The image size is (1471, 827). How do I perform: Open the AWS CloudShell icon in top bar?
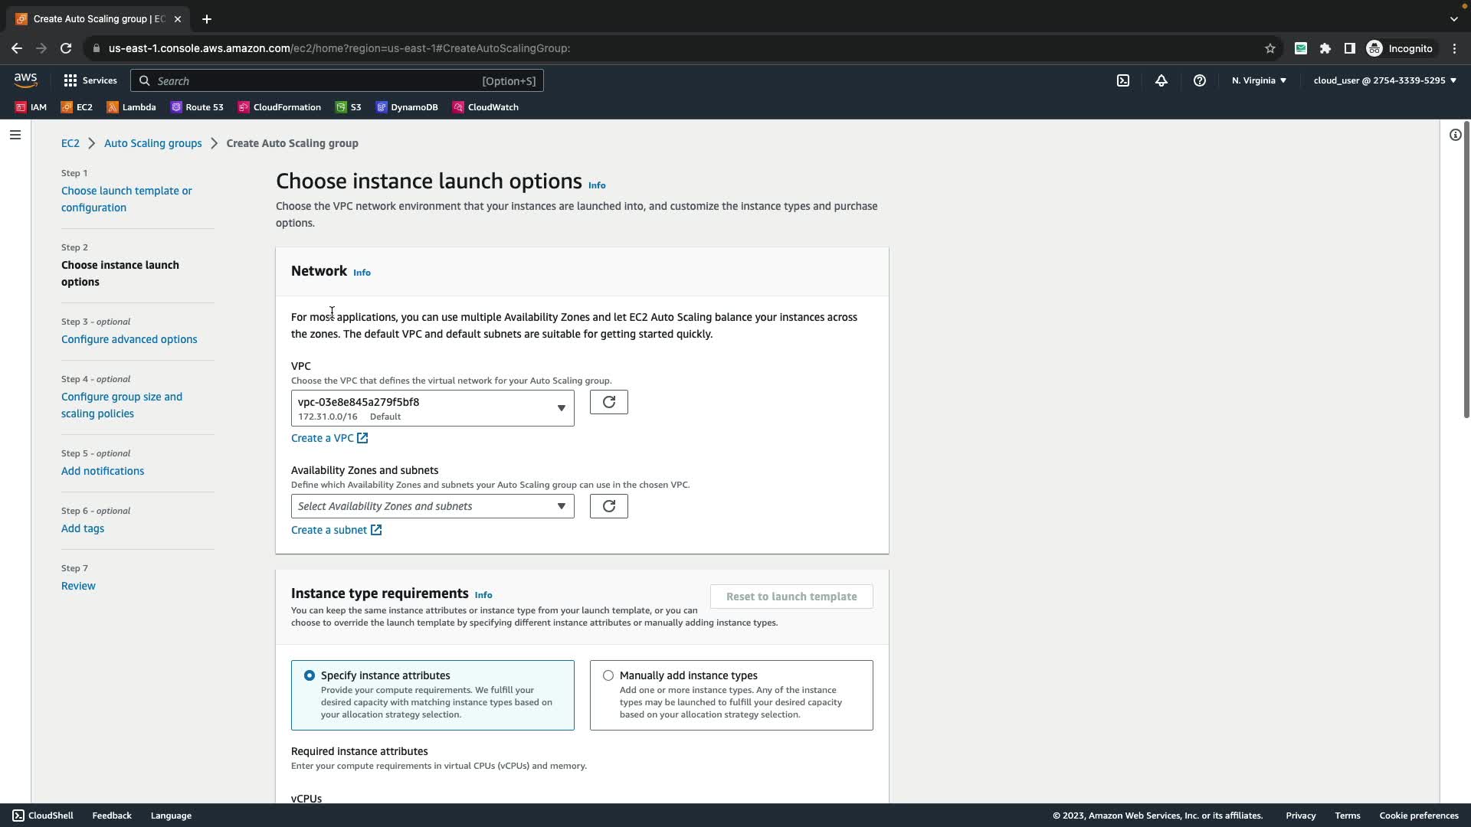(1123, 80)
